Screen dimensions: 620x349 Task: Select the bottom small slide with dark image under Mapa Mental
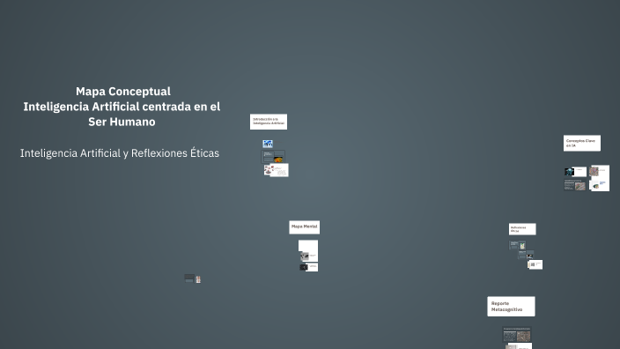pos(309,267)
